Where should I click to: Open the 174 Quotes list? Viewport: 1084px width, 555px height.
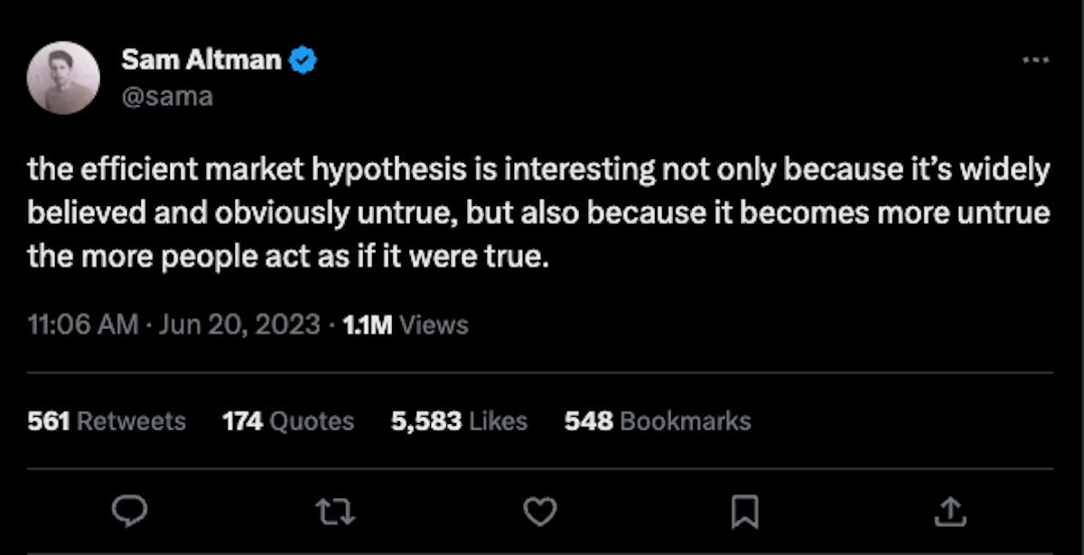pos(288,420)
